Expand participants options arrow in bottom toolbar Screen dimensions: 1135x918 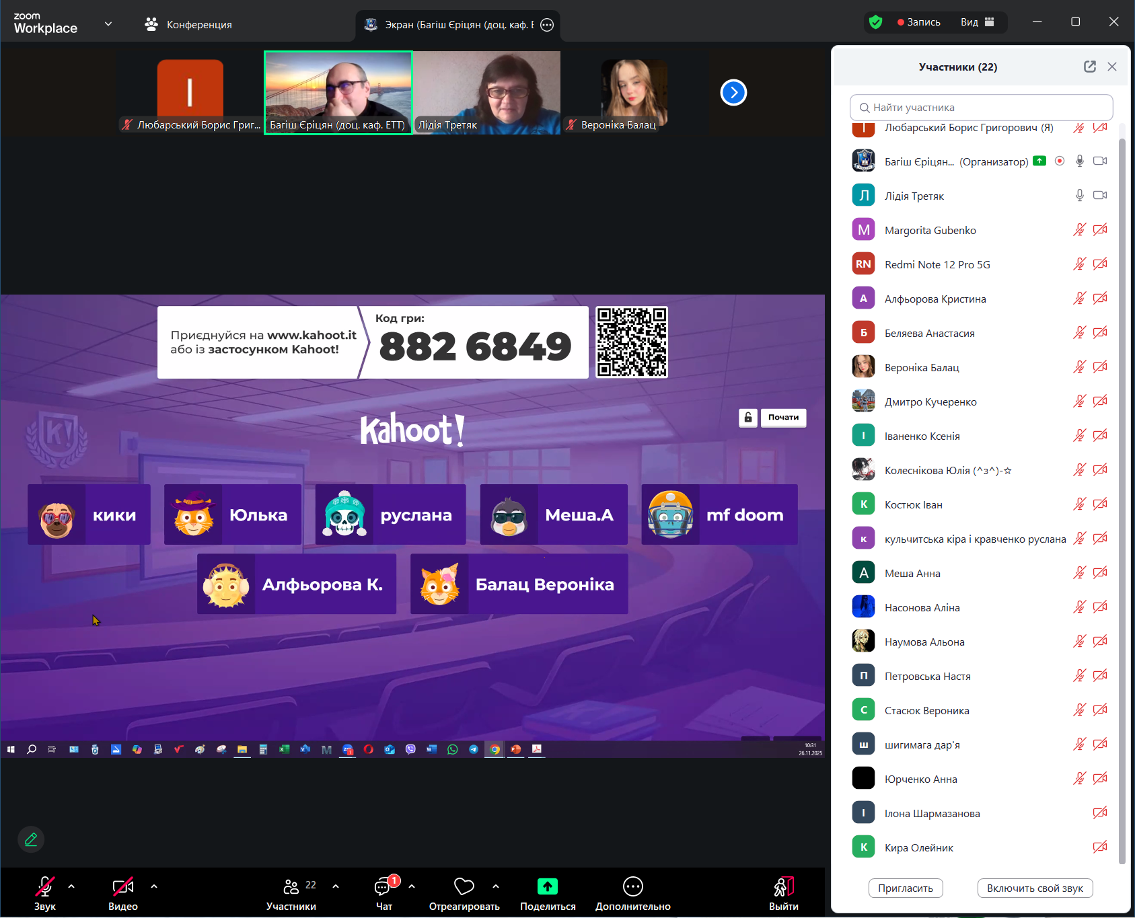[x=336, y=886]
